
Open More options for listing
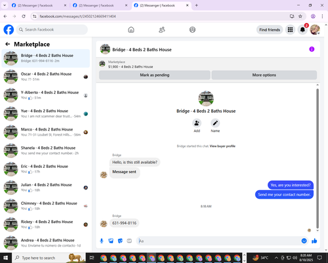264,75
